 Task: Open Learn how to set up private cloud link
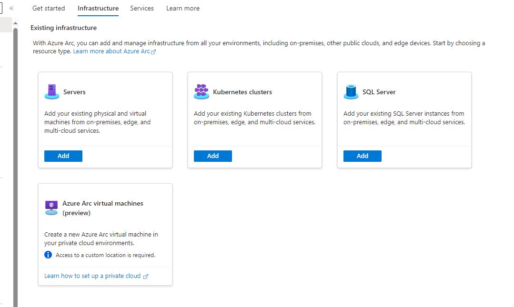click(92, 276)
